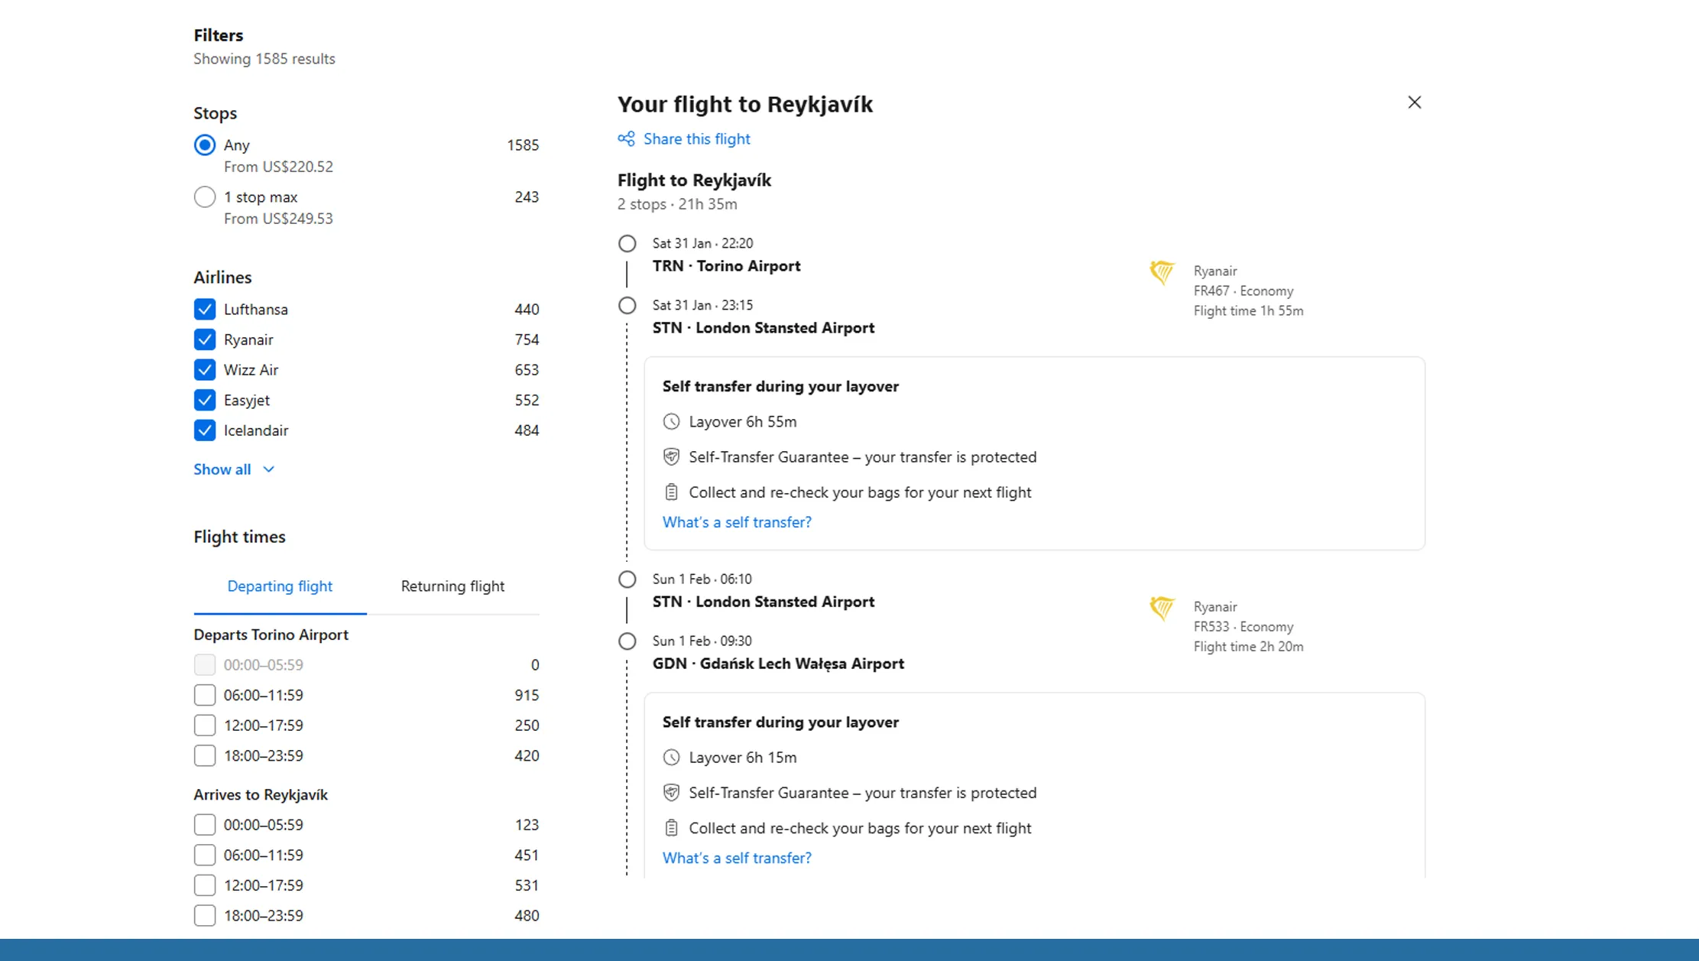Image resolution: width=1699 pixels, height=961 pixels.
Task: Select the Departing flight tab
Action: coord(280,586)
